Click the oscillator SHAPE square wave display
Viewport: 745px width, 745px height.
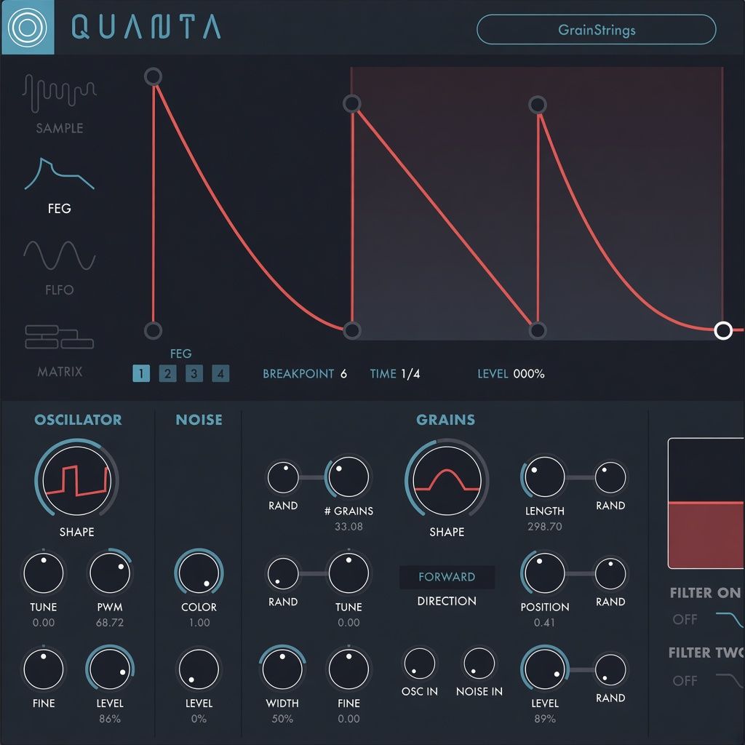(x=76, y=480)
